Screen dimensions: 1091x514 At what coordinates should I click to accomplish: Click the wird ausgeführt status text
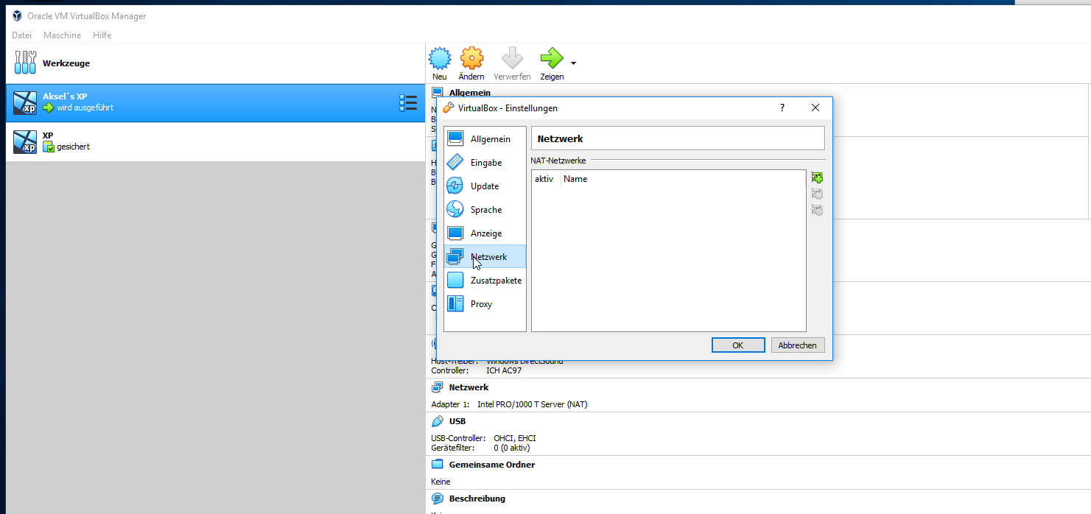(85, 108)
